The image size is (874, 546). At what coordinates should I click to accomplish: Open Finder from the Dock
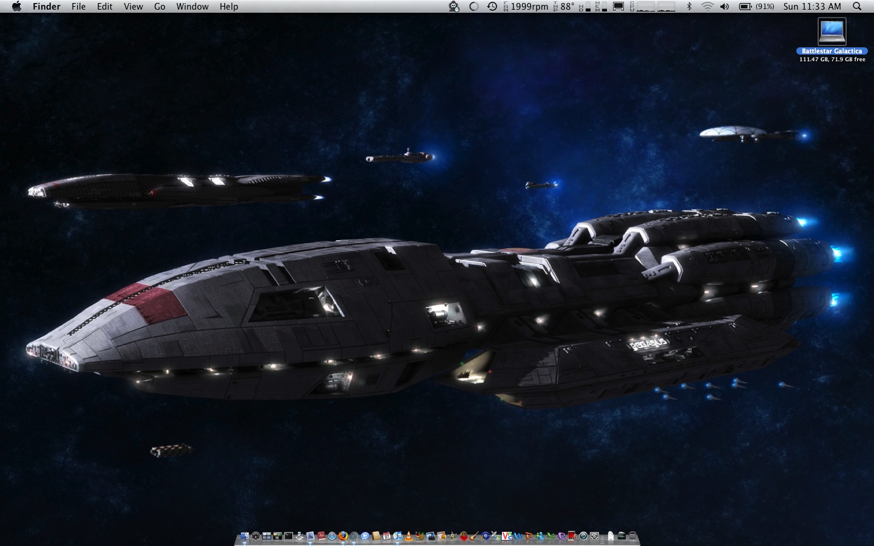[x=245, y=536]
